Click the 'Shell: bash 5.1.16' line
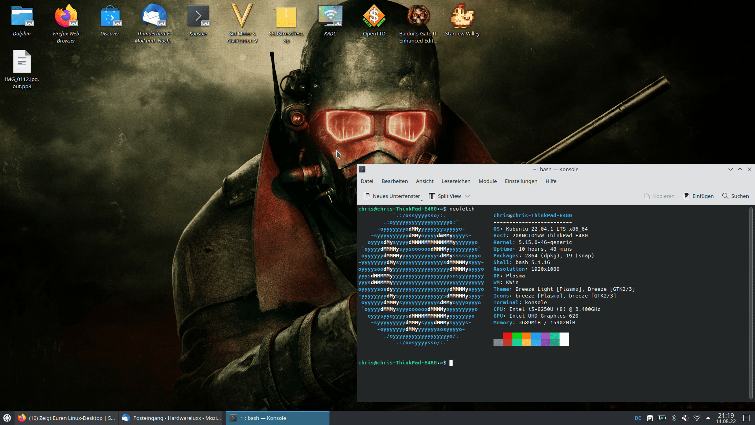 [522, 262]
